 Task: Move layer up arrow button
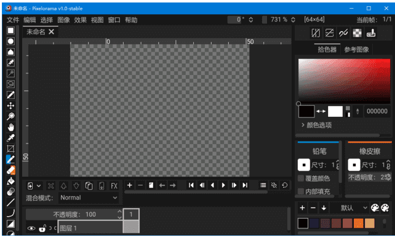[63, 186]
